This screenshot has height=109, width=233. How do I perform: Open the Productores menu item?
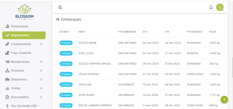[x=24, y=26]
